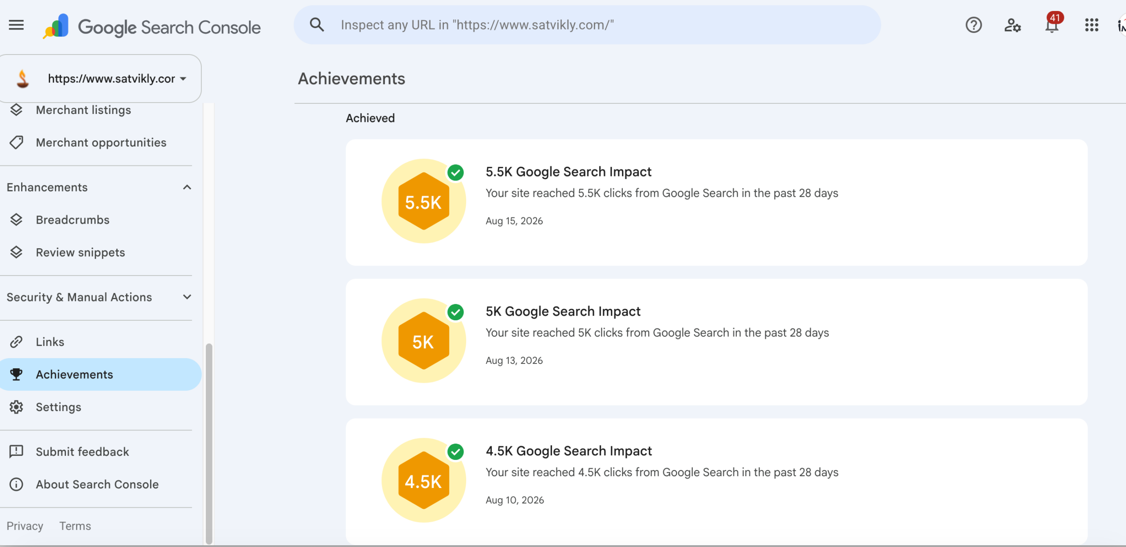
Task: Click 'Your site reached 5.5K clicks' description
Action: pyautogui.click(x=662, y=193)
